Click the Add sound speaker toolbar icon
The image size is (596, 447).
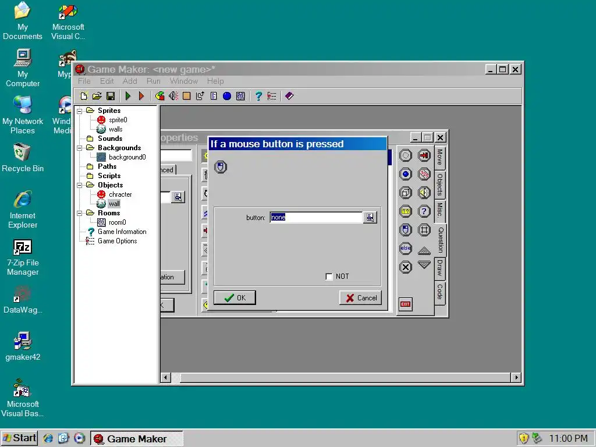173,96
